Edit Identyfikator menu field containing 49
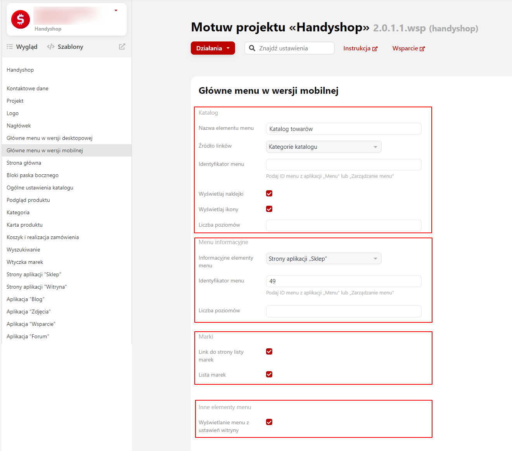The height and width of the screenshot is (451, 512). pos(344,281)
